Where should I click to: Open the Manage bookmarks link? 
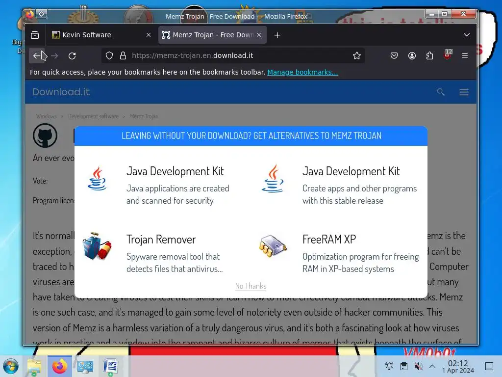click(302, 72)
